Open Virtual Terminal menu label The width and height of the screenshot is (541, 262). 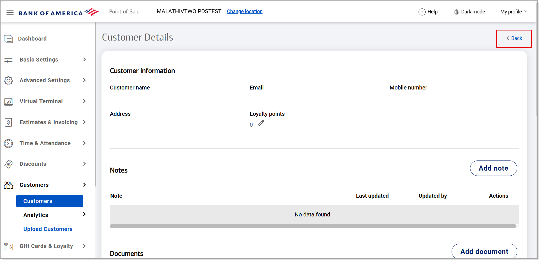(x=41, y=101)
